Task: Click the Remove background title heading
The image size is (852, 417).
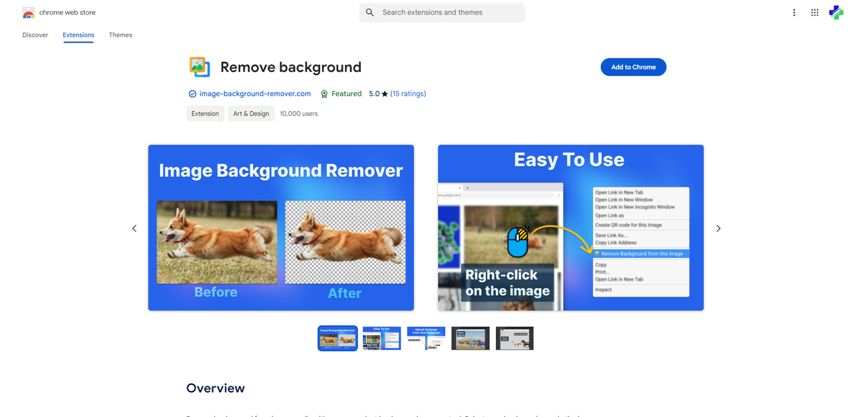Action: 291,67
